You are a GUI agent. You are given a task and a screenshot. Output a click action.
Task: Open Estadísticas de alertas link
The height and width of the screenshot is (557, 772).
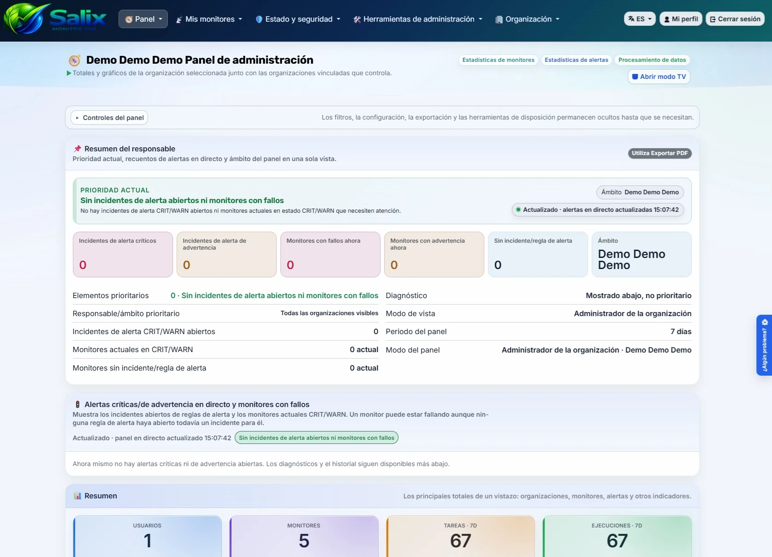click(x=576, y=60)
